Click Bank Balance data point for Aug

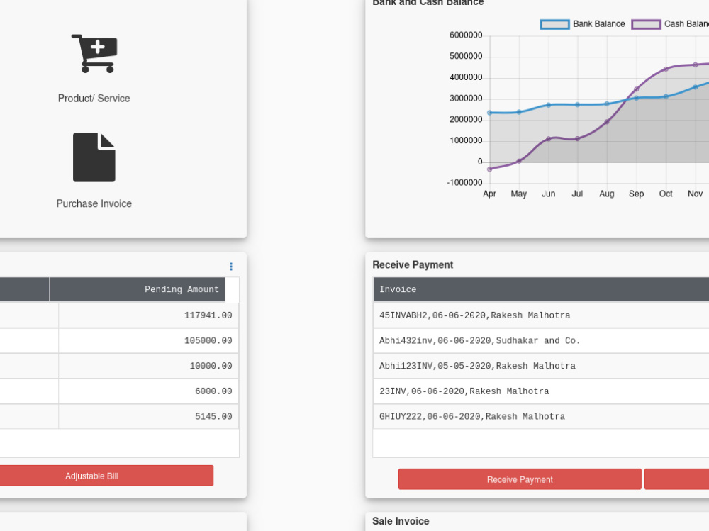(607, 104)
